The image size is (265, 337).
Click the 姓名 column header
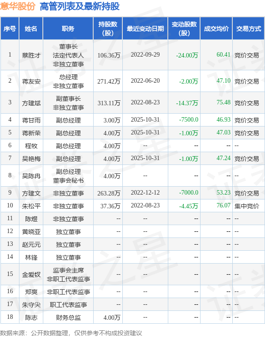[31, 29]
